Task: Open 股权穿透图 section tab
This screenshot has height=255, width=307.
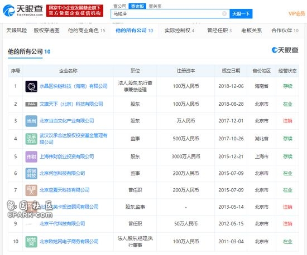Action: 46,31
